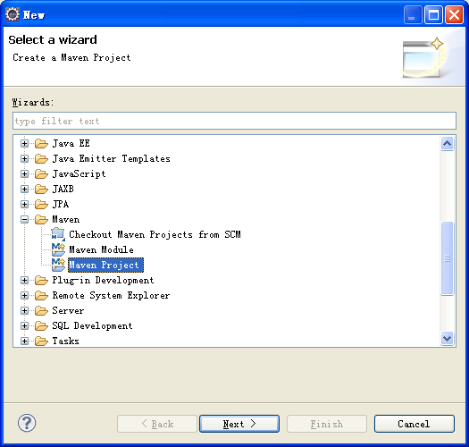This screenshot has height=447, width=469.
Task: Click the Java EE folder icon
Action: [41, 144]
